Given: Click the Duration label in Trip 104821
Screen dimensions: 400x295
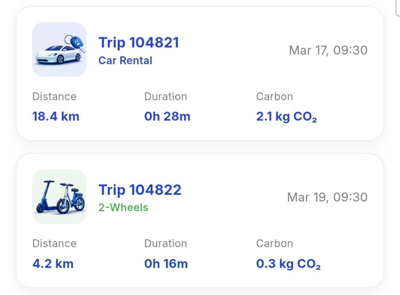Looking at the screenshot, I should tap(166, 97).
